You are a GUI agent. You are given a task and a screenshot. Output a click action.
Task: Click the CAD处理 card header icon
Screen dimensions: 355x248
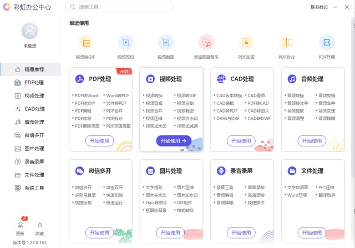click(x=221, y=79)
